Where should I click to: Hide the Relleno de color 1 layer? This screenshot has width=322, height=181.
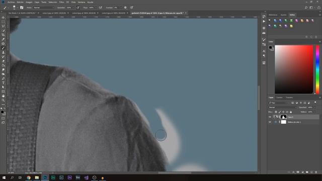coord(270,122)
